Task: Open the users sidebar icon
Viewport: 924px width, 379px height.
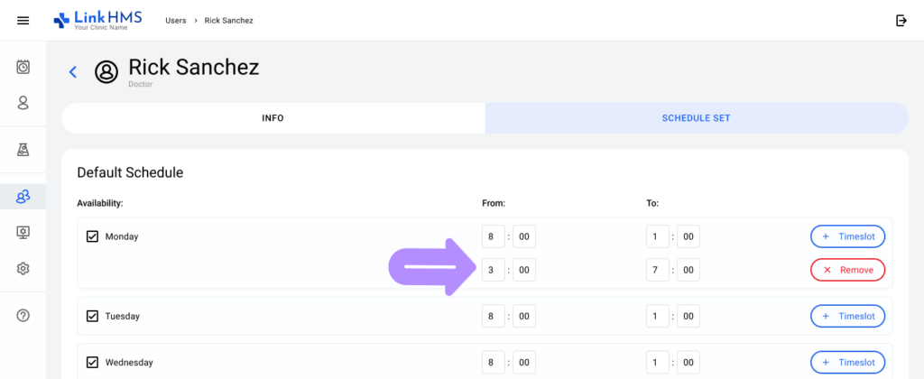Action: tap(23, 197)
